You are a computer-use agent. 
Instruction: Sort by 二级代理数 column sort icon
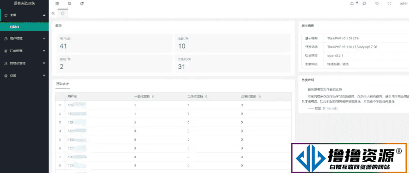206,97
